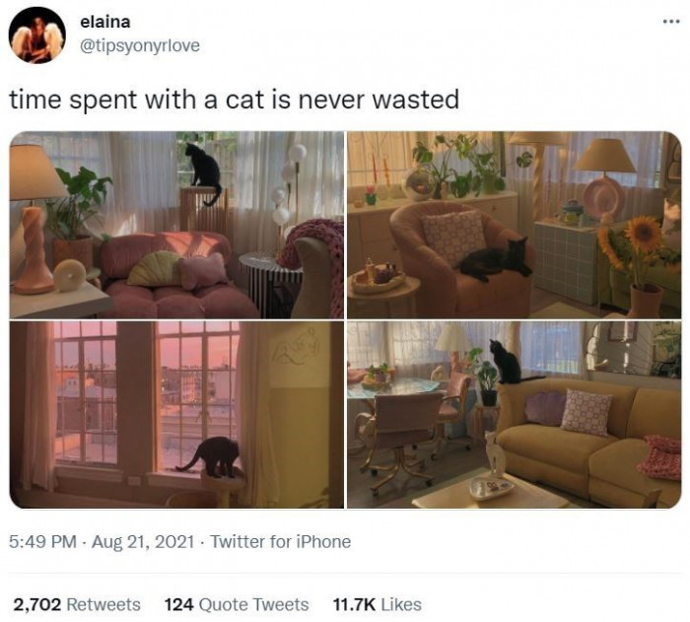This screenshot has height=622, width=690.
Task: Click the Twitter for iPhone source link
Action: 281,541
